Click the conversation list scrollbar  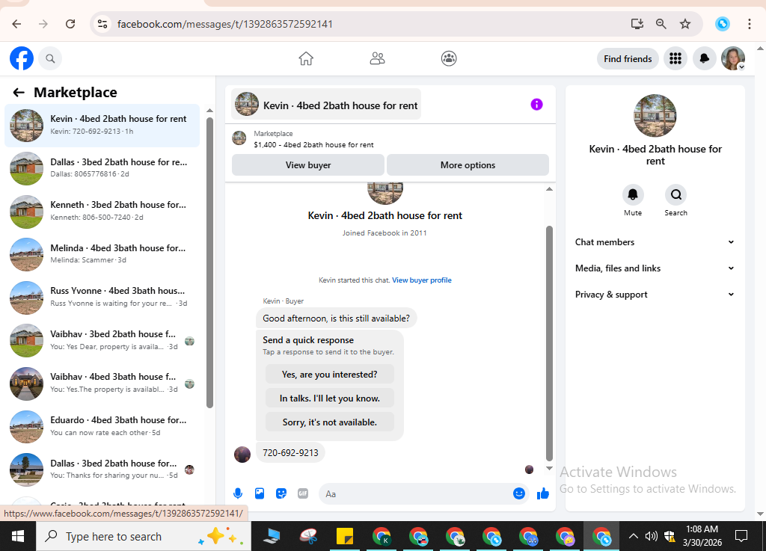(209, 262)
